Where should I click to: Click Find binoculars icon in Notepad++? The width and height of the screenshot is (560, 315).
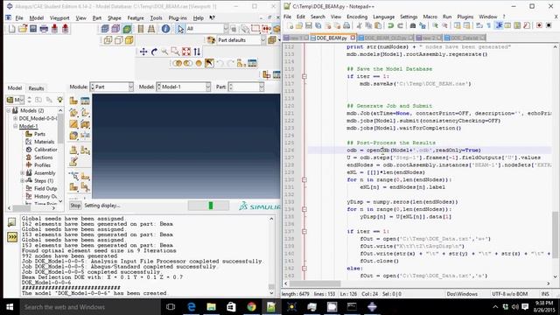pos(413,25)
